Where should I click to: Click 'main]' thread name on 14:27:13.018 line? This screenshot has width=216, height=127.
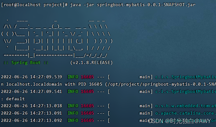click(x=146, y=106)
